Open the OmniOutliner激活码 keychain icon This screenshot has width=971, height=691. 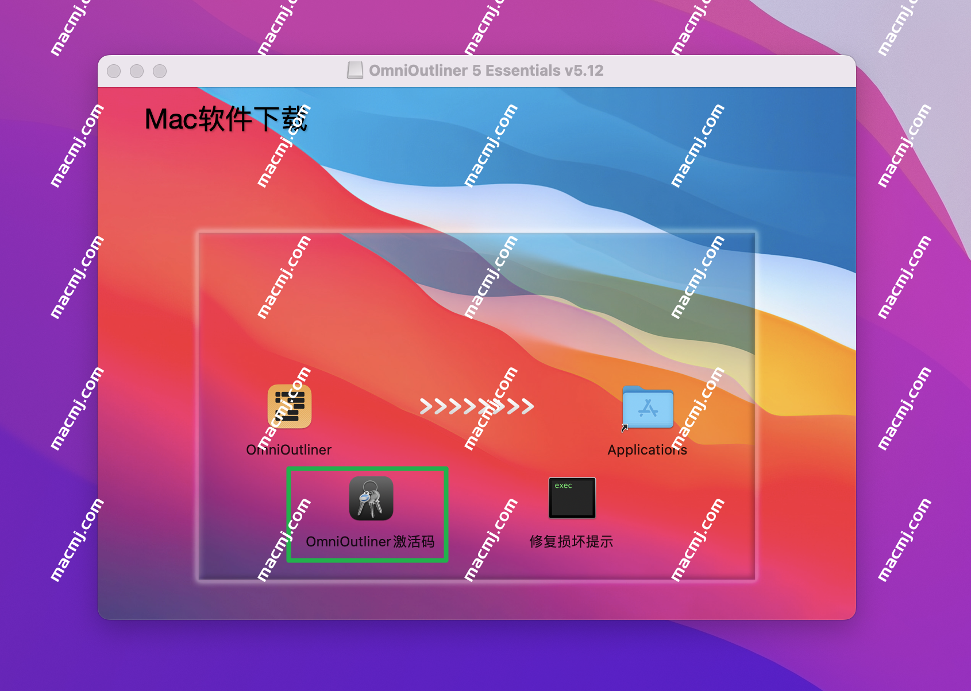tap(371, 498)
